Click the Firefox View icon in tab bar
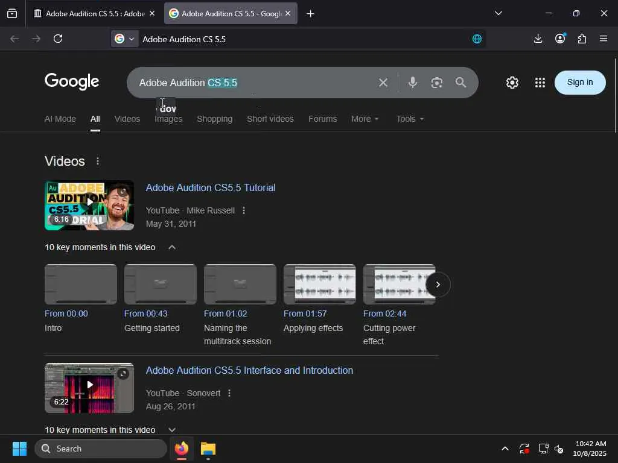Image resolution: width=618 pixels, height=463 pixels. point(12,14)
